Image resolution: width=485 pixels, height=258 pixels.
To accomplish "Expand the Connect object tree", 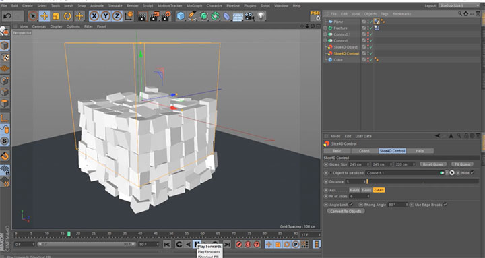I will pyautogui.click(x=325, y=41).
